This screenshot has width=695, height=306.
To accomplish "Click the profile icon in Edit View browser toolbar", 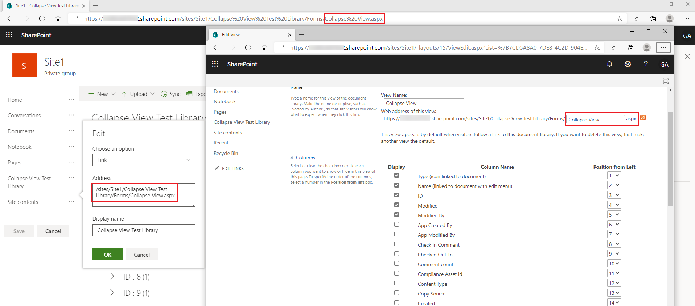I will (646, 47).
